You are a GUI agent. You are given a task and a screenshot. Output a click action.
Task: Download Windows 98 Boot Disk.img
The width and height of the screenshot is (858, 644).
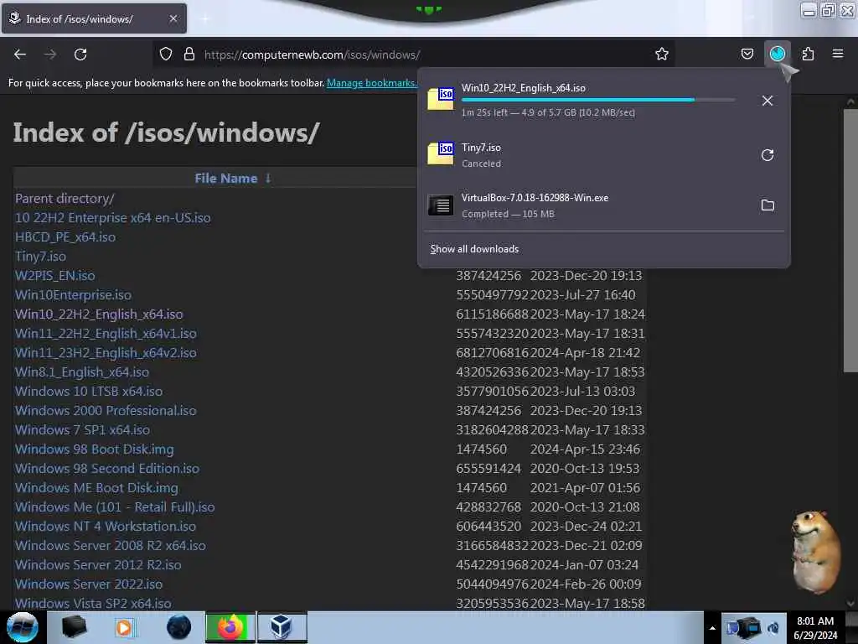tap(95, 449)
